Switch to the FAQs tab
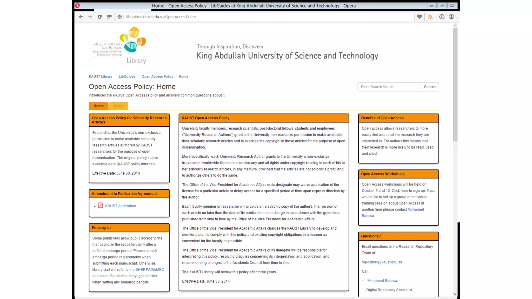Viewport: 532px width, 299px height. (x=118, y=106)
